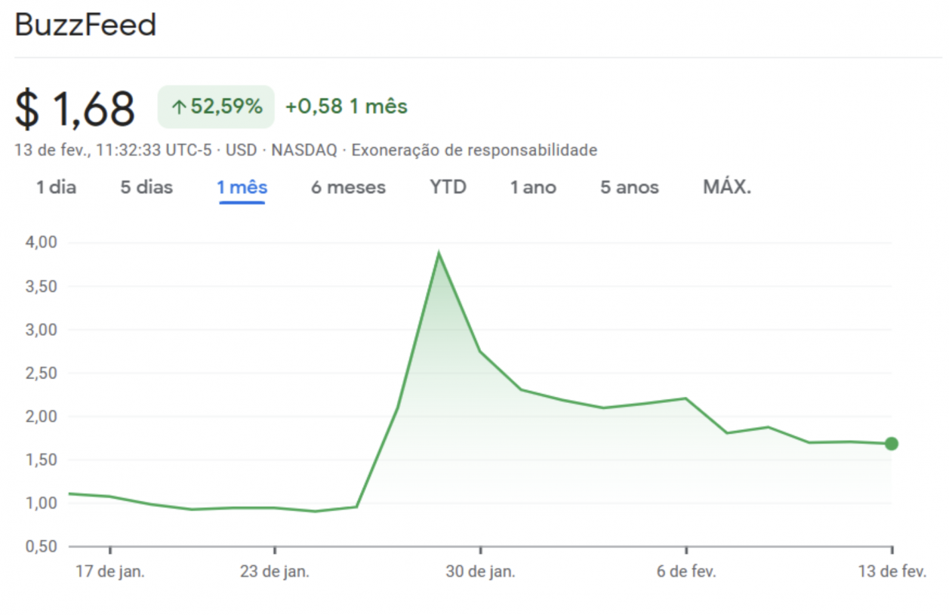Click the BuzzFeed title

pos(85,25)
